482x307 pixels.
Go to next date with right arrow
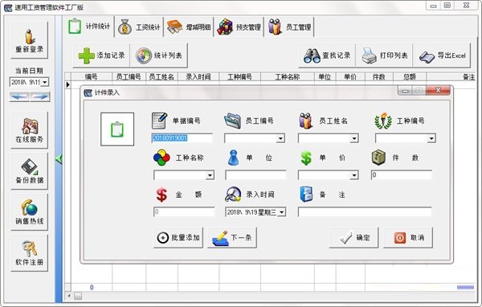(40, 96)
